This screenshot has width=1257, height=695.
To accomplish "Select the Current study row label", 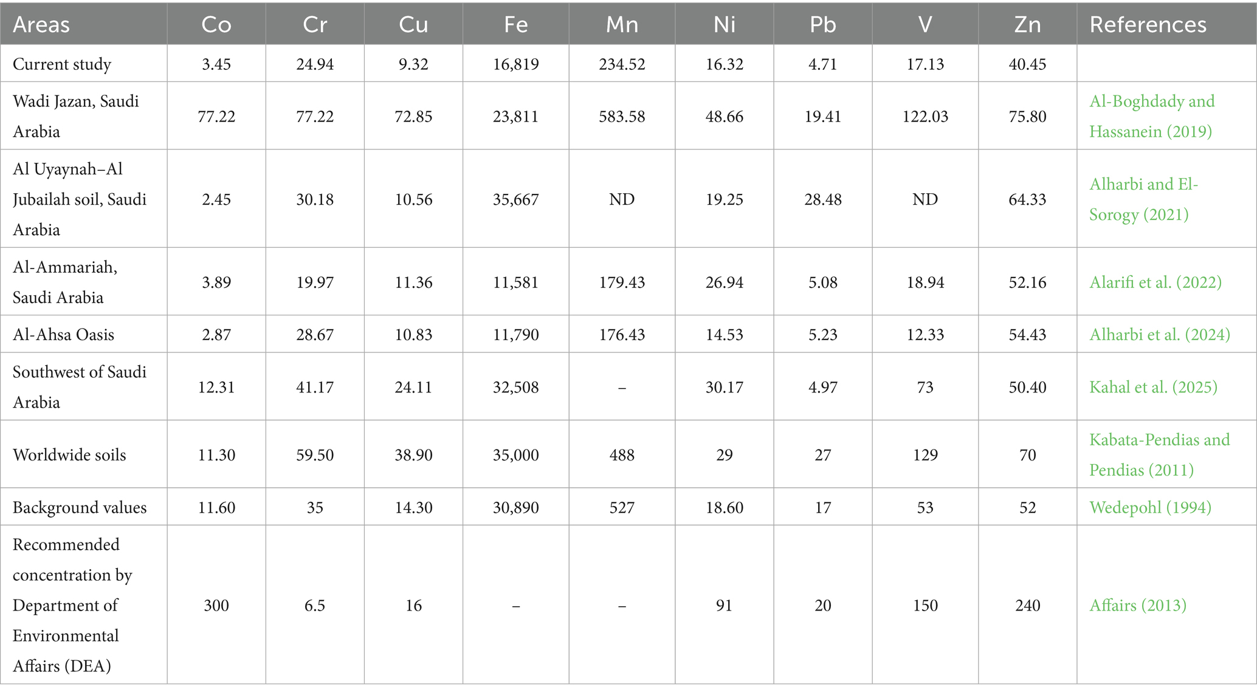I will 62,64.
